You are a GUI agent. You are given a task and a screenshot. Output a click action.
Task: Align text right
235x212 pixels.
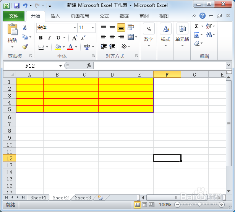tap(121, 37)
